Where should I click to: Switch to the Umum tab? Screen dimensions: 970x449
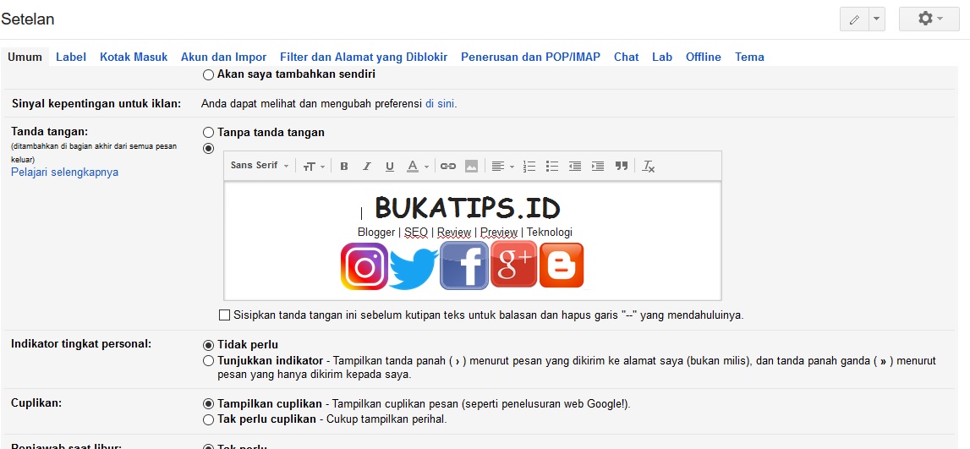coord(25,57)
